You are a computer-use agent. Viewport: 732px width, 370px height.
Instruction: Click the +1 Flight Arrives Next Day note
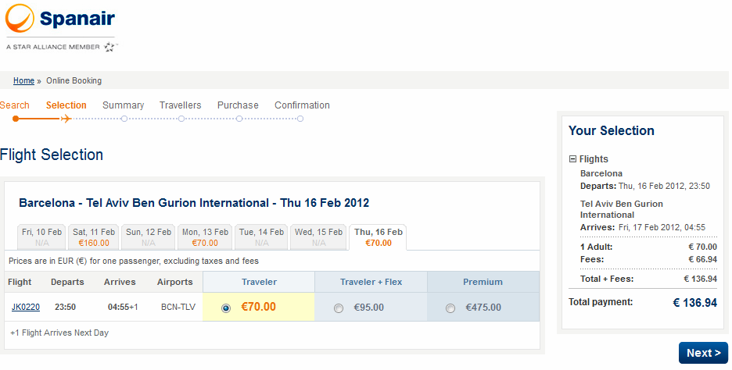coord(59,333)
